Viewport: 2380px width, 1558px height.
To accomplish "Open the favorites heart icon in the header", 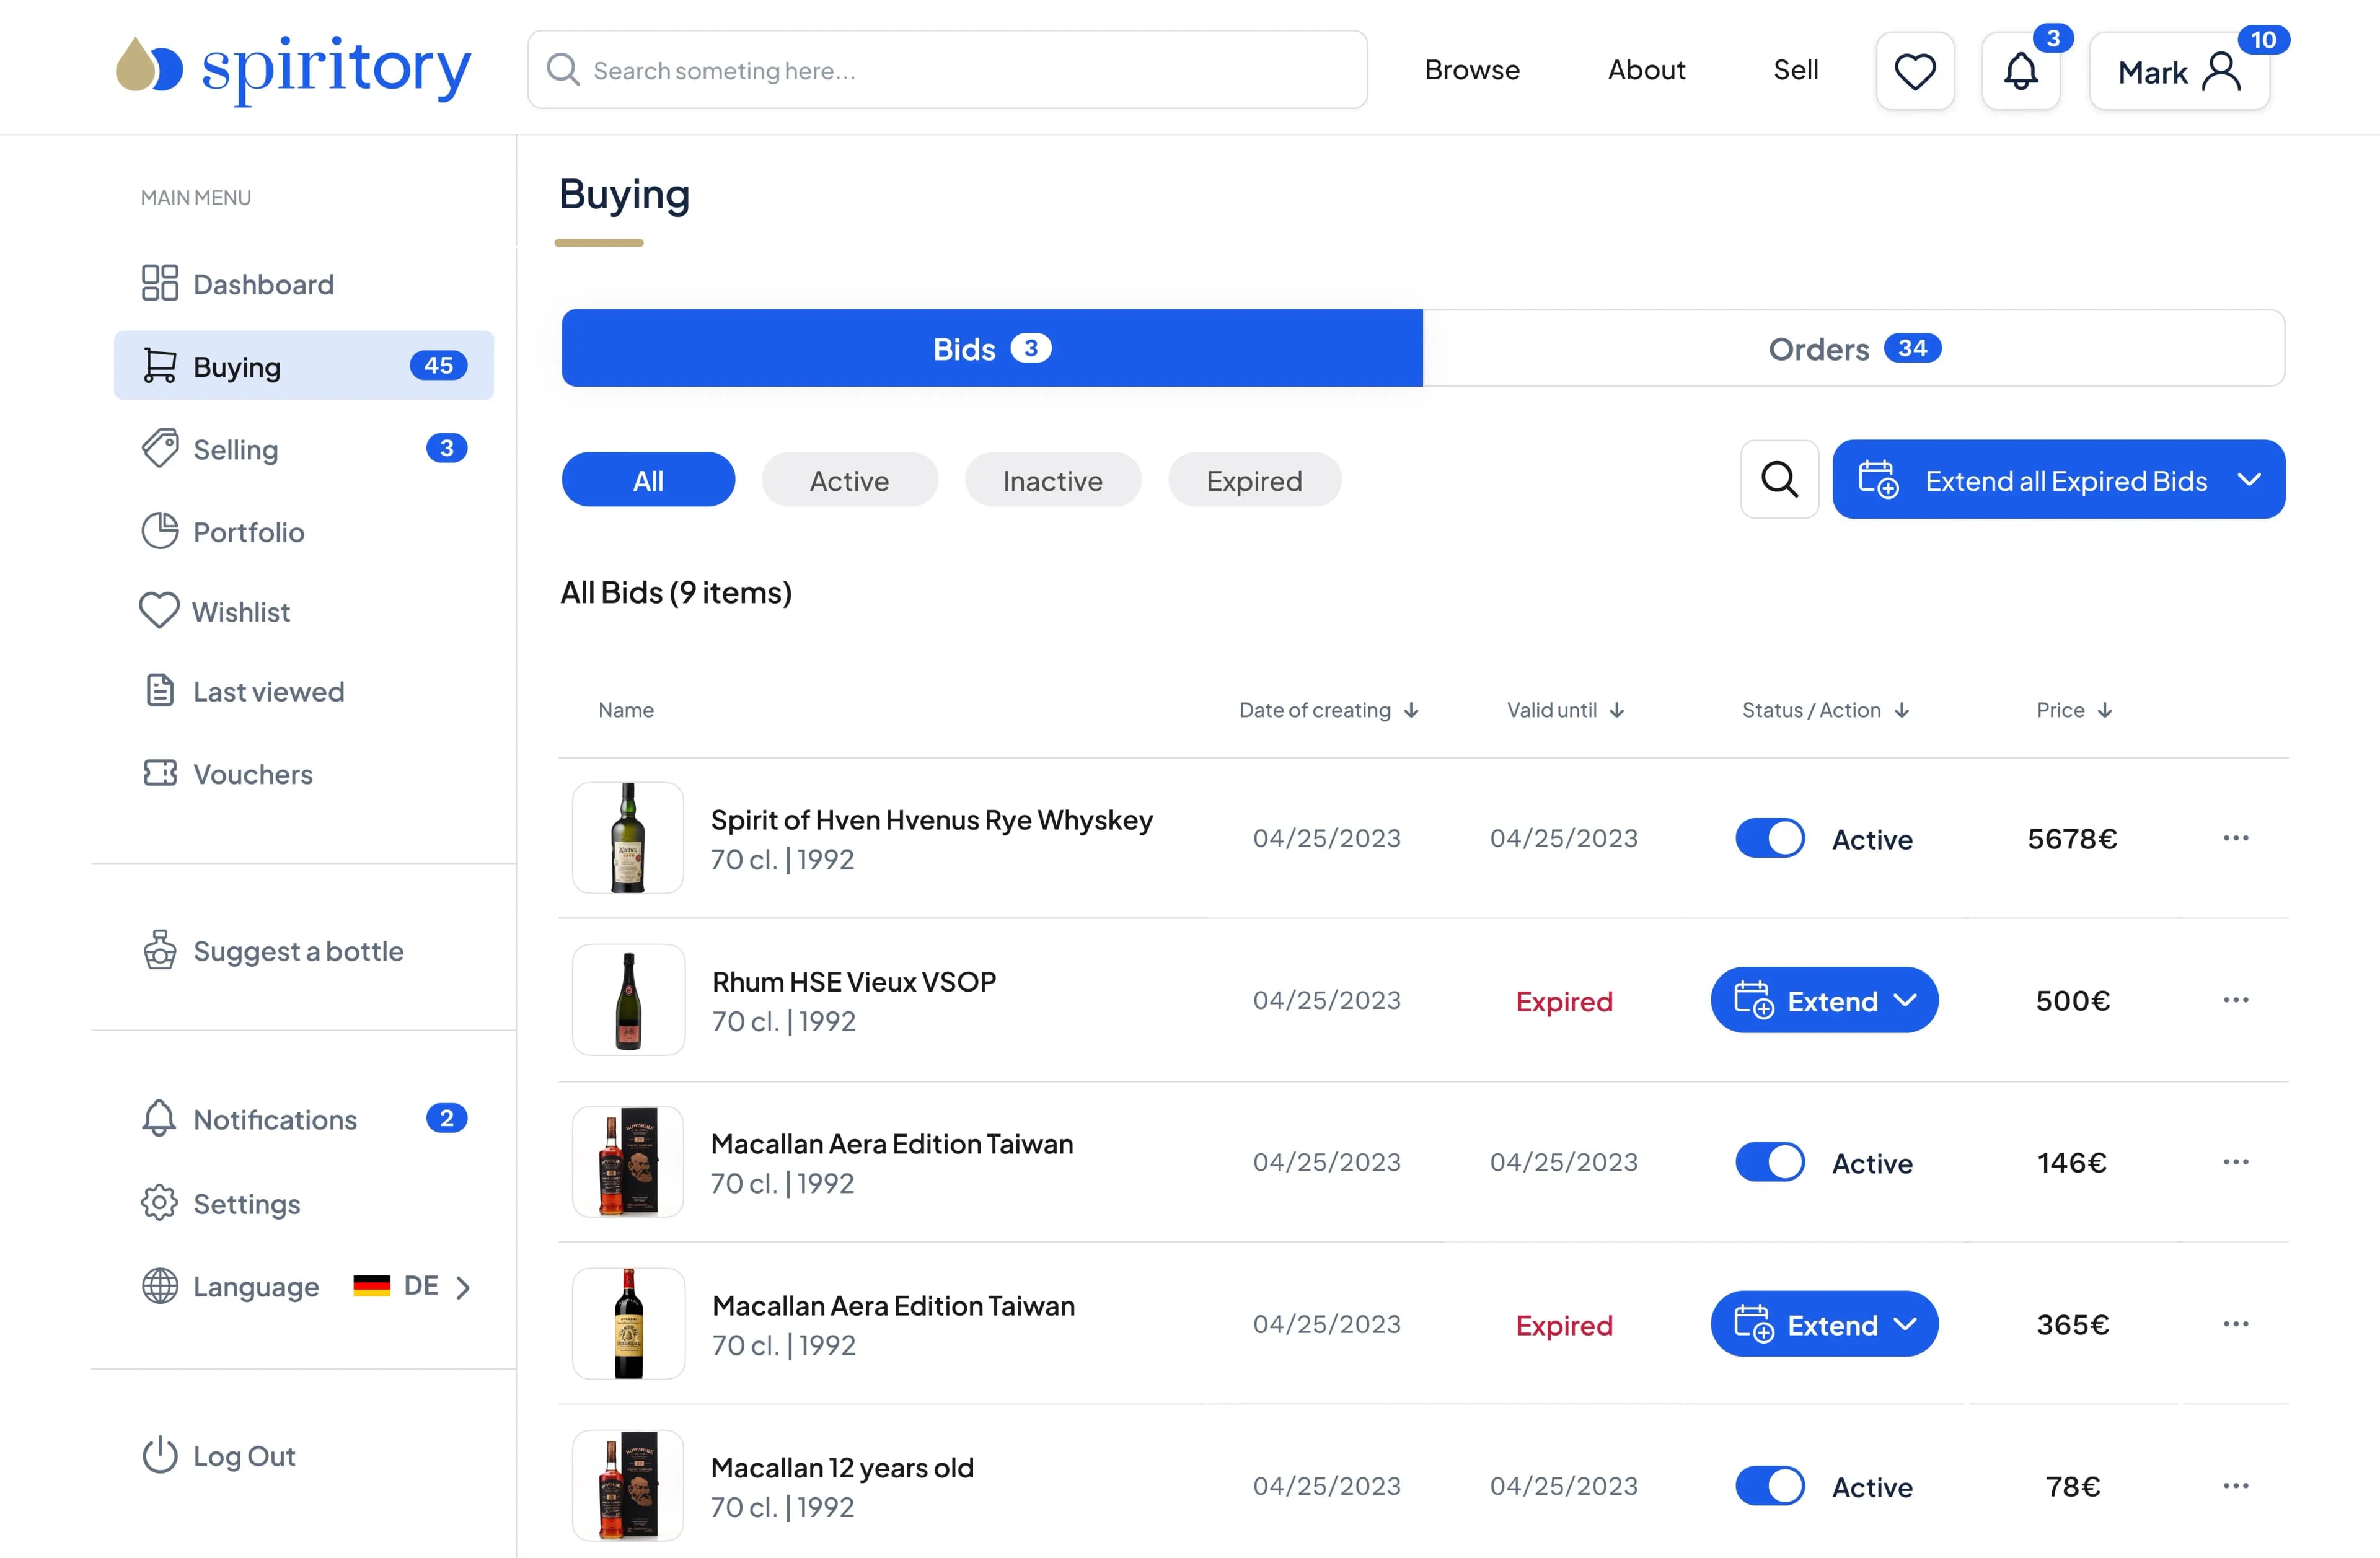I will pos(1915,71).
